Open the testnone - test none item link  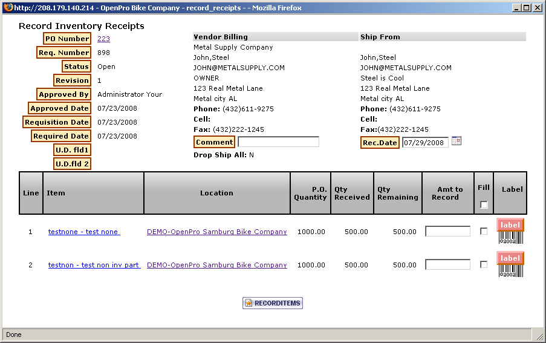(x=84, y=232)
